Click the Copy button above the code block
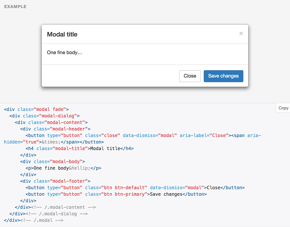 (283, 108)
